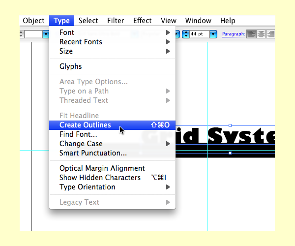
Task: Click the align center paragraph icon
Action: click(261, 34)
